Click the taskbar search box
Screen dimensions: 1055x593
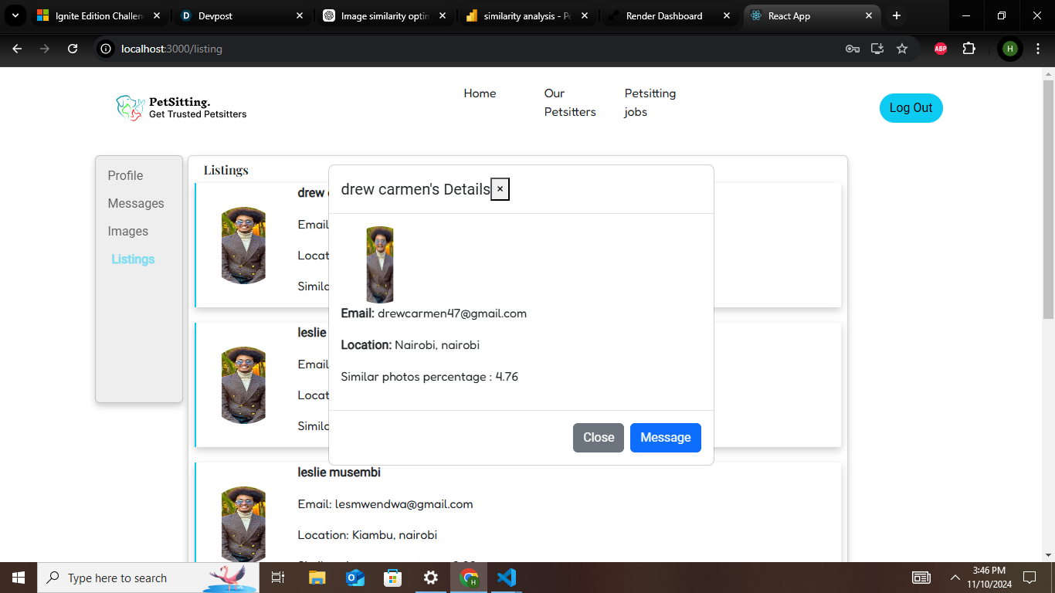tap(148, 578)
